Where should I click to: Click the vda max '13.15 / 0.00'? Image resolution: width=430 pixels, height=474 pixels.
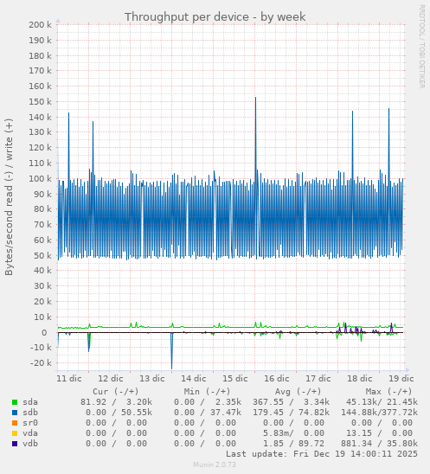pyautogui.click(x=380, y=433)
